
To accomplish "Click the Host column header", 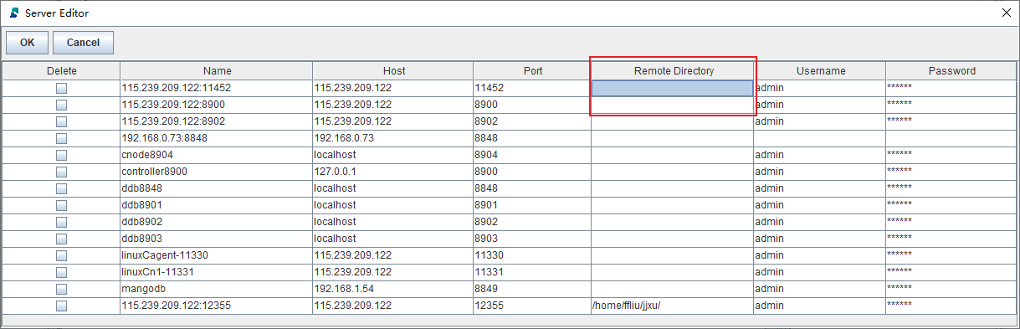I will click(x=393, y=71).
